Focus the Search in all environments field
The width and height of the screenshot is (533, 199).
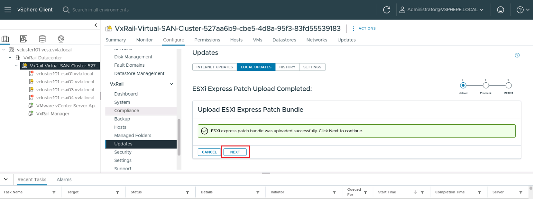[x=100, y=10]
